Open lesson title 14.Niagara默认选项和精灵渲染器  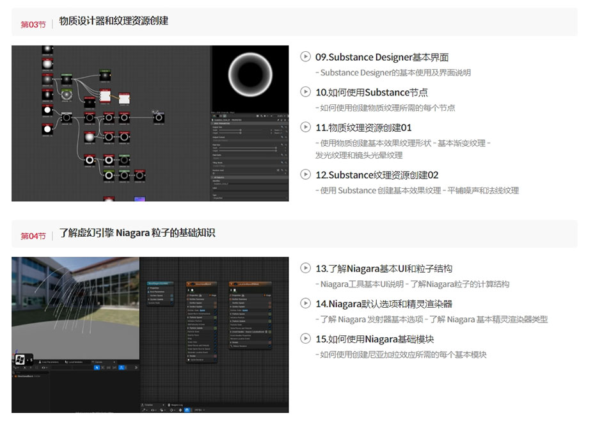pos(384,304)
